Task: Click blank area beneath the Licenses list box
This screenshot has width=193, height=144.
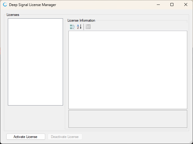Action: (35, 117)
